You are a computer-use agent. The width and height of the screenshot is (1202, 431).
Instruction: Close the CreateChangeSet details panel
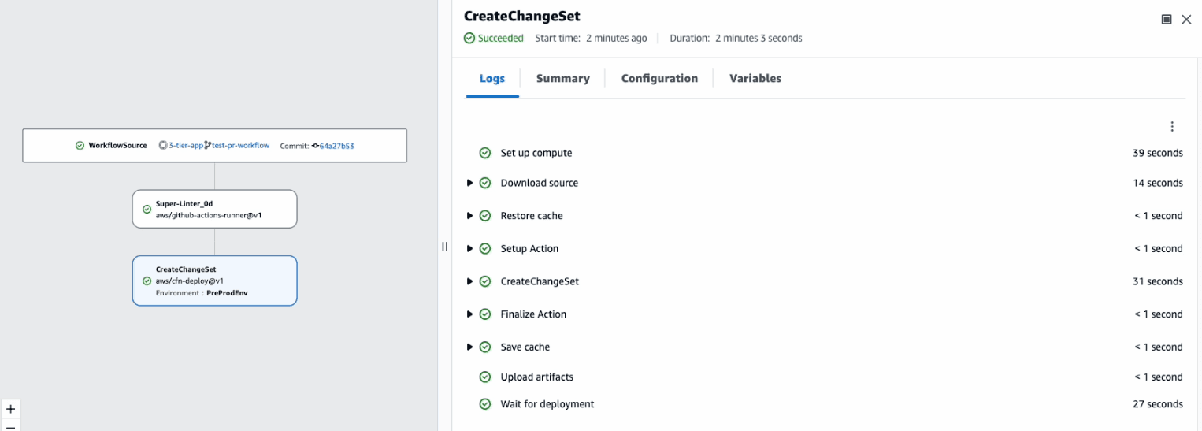point(1186,20)
